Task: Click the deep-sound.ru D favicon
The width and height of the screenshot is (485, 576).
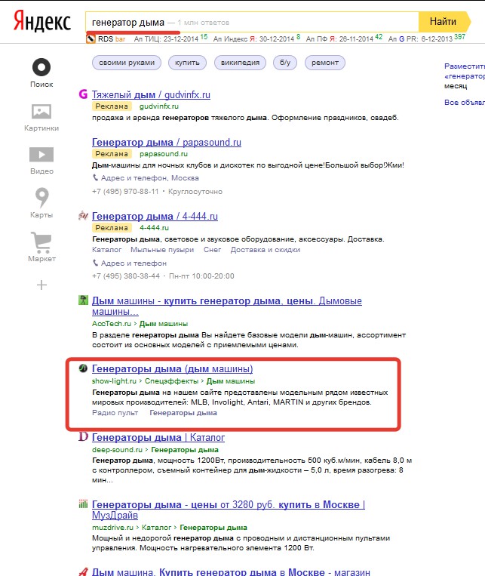Action: pos(83,437)
